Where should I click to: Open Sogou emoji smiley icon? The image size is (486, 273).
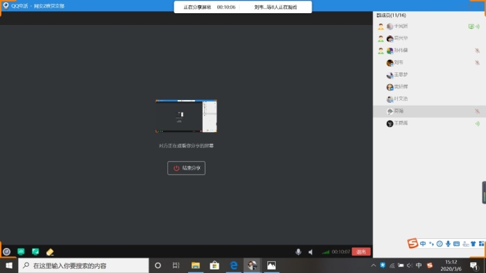click(x=439, y=244)
